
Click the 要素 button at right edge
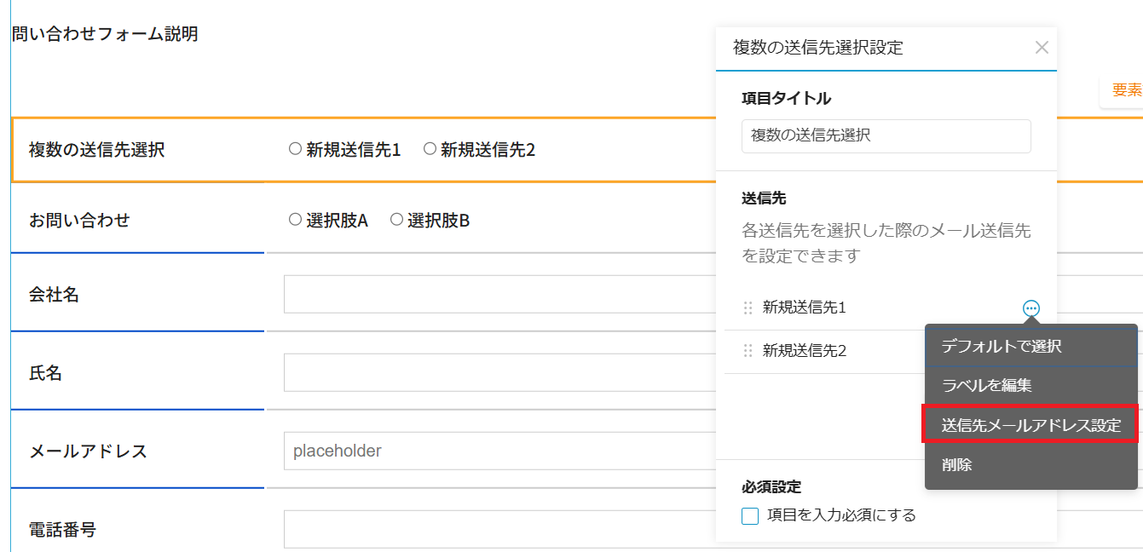point(1125,90)
